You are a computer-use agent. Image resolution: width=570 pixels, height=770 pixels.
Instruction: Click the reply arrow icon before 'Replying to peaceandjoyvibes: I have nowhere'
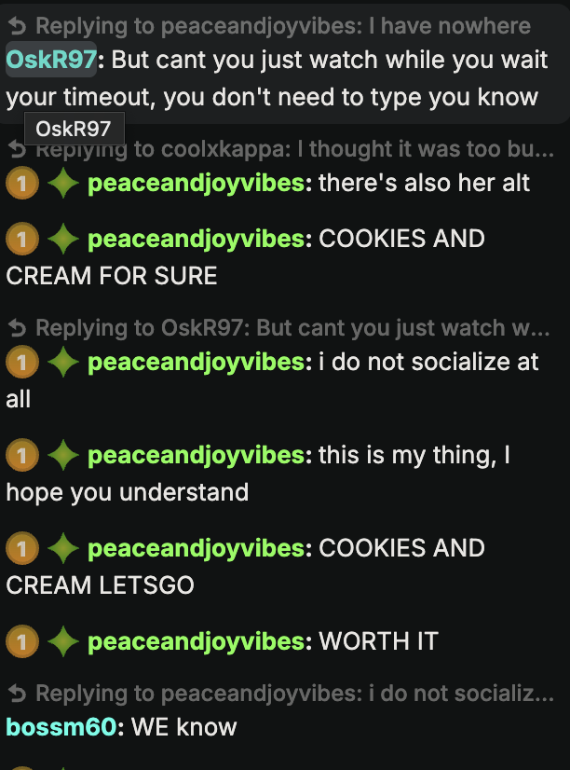click(x=17, y=26)
